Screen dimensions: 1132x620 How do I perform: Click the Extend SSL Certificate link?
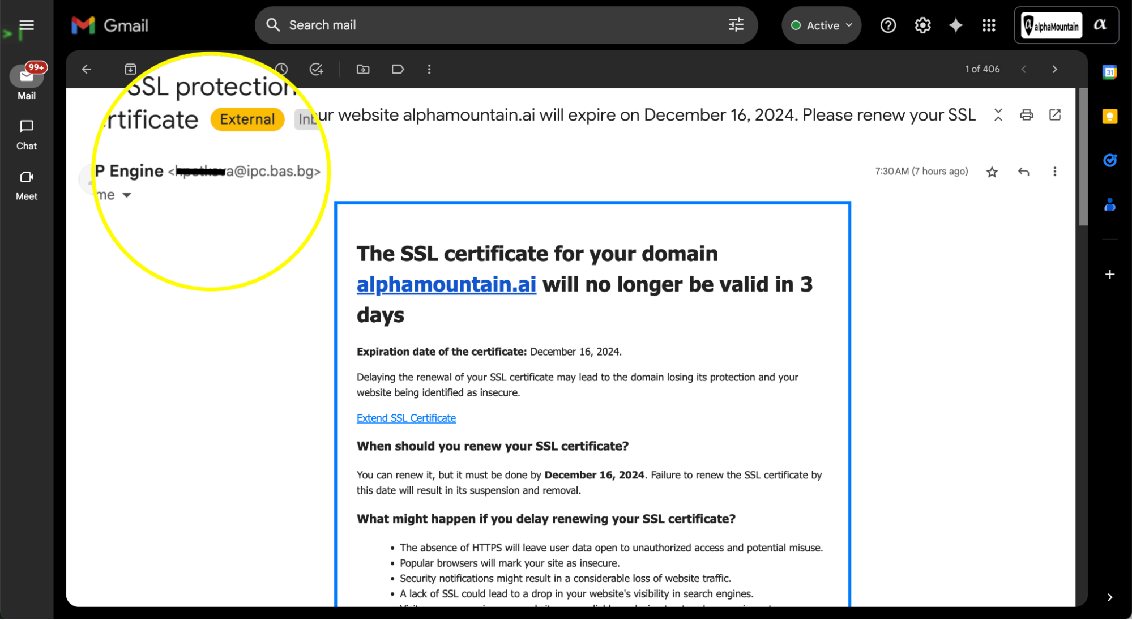click(406, 418)
